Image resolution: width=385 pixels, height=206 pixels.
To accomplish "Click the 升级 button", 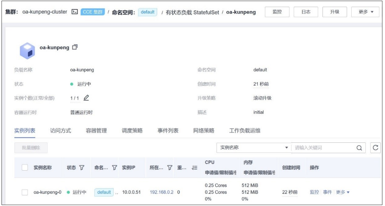I will (334, 12).
